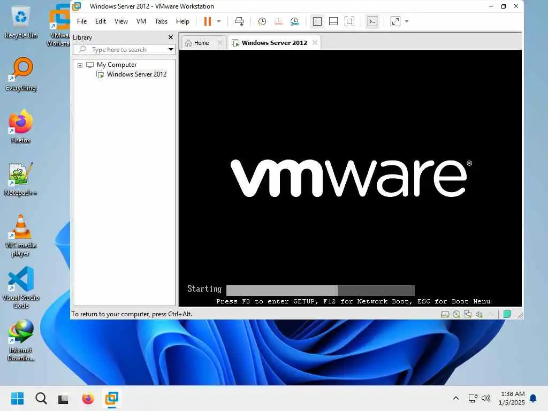Enter full screen mode via toolbar icon

[x=349, y=21]
